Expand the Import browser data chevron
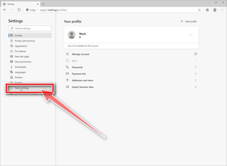227x166 pixels. click(196, 87)
